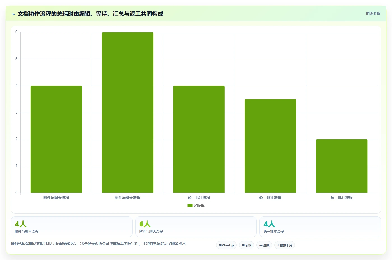Click the x-axis label under the shortest bar

[x=342, y=198]
